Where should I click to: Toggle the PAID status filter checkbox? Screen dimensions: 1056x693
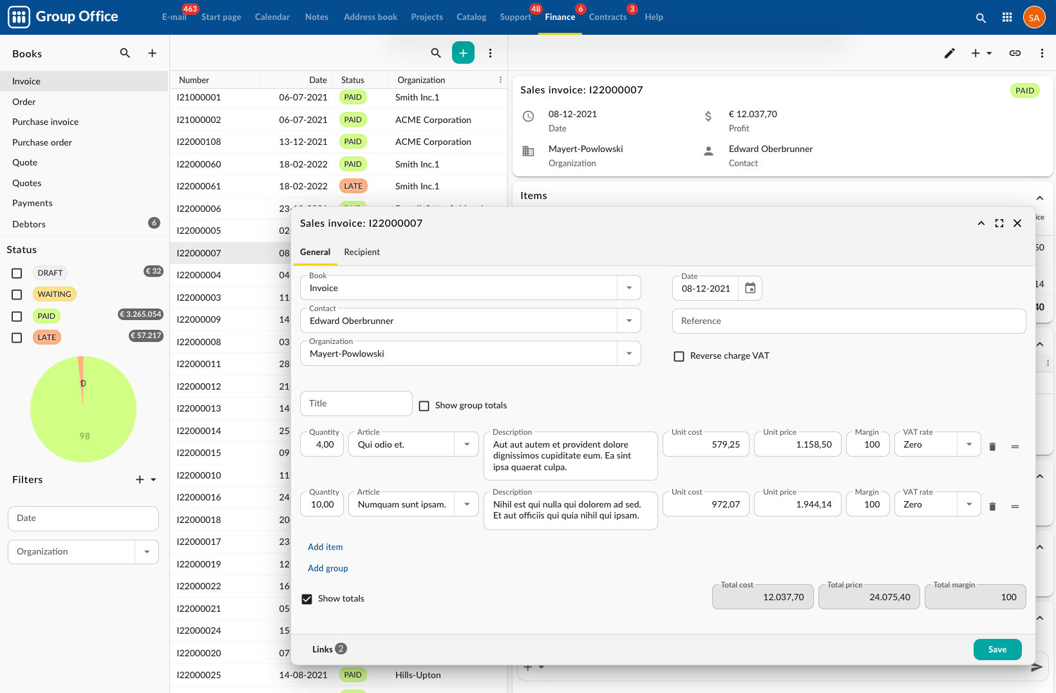point(17,316)
